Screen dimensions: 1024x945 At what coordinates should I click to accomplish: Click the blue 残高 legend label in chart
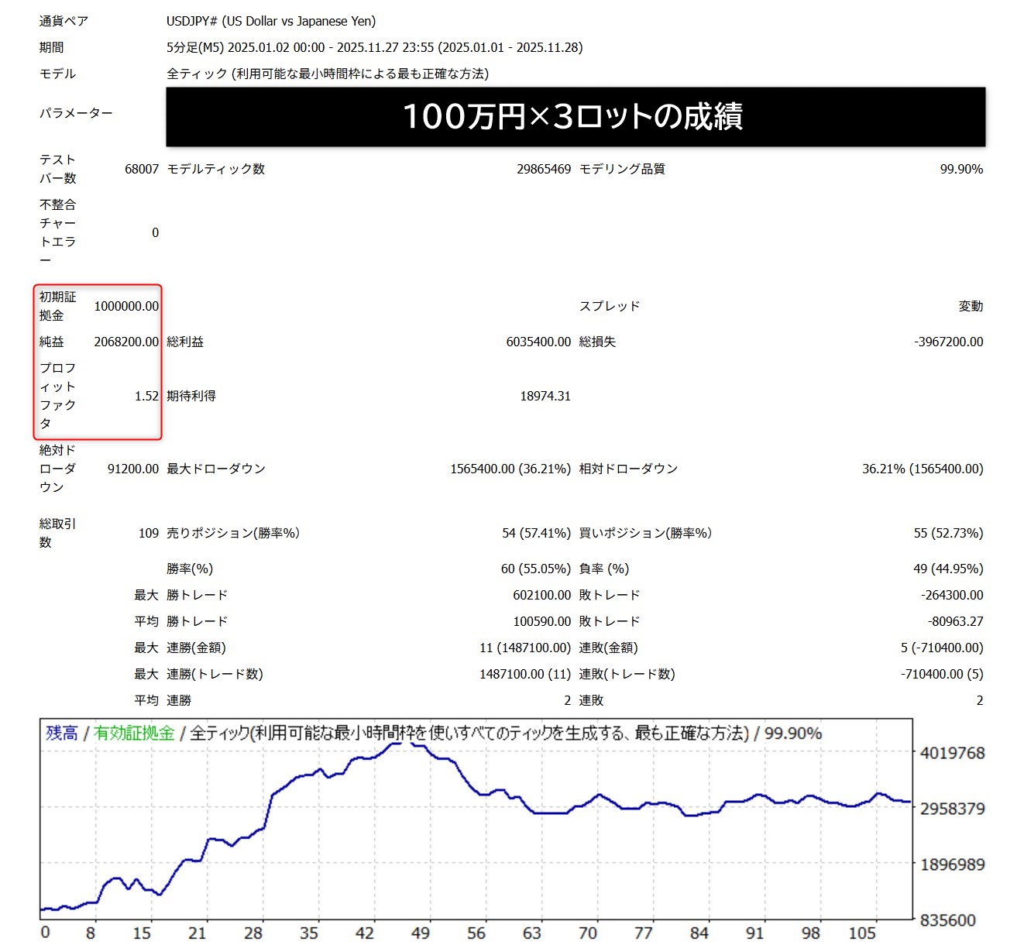(x=62, y=733)
